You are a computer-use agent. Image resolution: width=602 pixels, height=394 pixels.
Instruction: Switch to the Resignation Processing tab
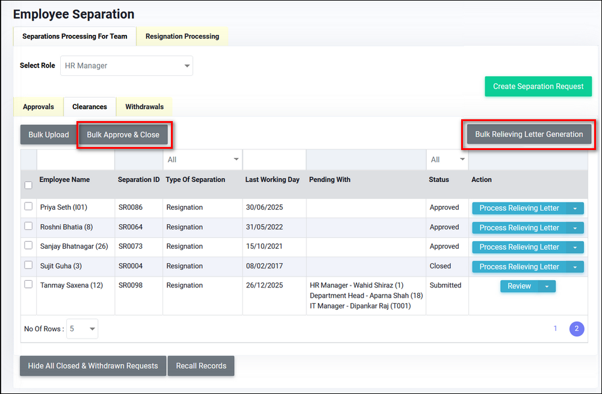[182, 36]
